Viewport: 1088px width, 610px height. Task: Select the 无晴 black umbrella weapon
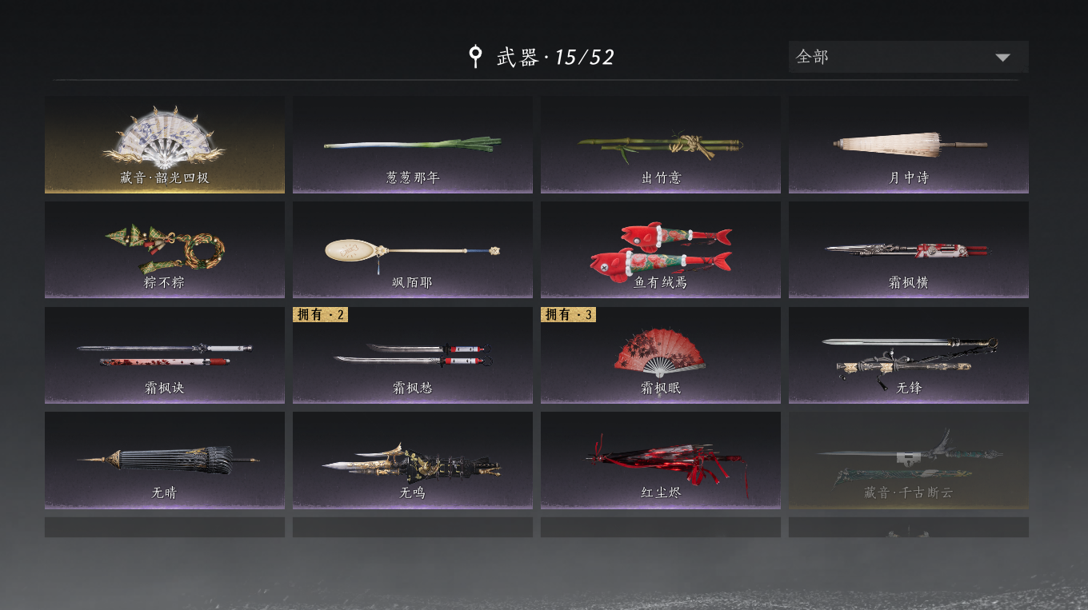pos(165,460)
